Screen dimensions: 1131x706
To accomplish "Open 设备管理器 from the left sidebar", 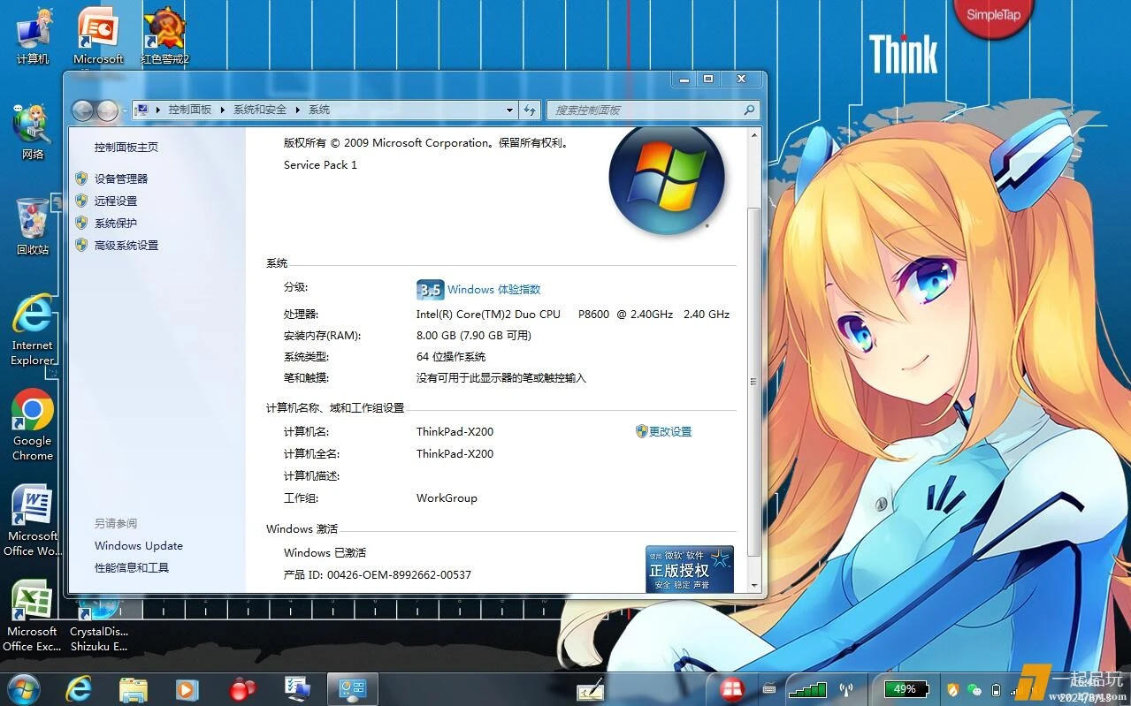I will point(121,178).
